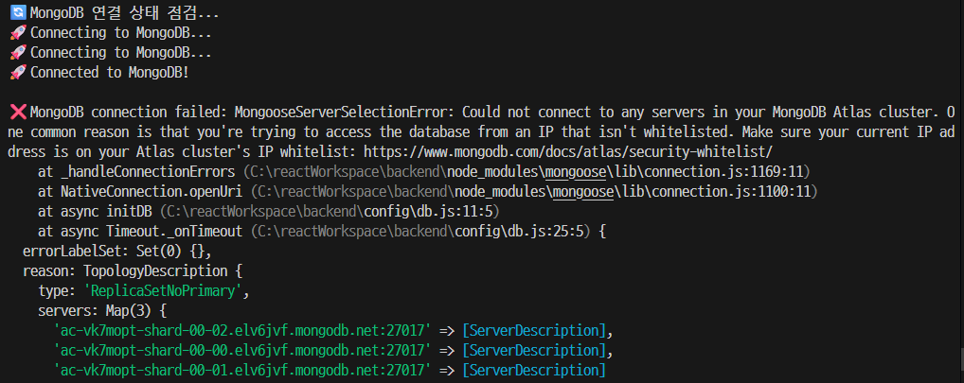Click the red X icon before the connection error

[x=17, y=112]
